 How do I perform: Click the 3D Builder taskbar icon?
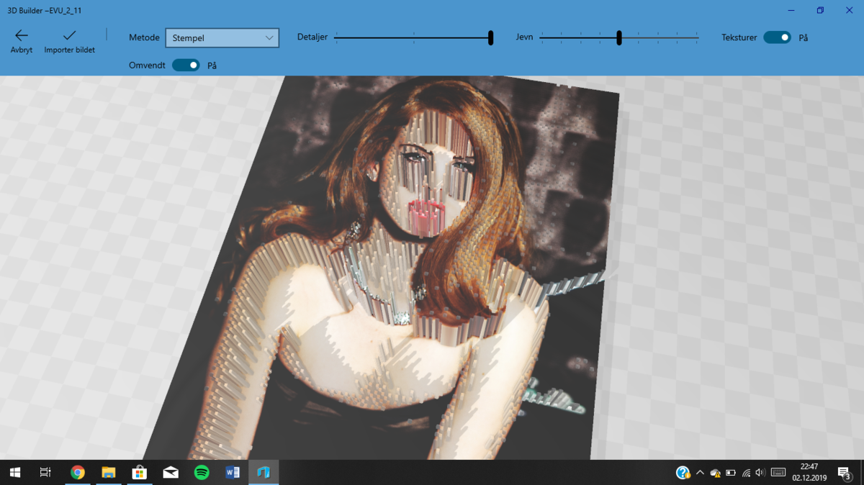[x=264, y=472]
